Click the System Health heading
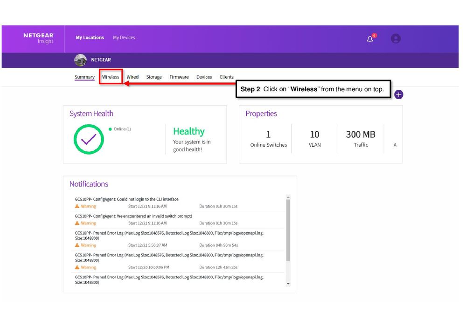The height and width of the screenshot is (317, 466). click(x=91, y=114)
